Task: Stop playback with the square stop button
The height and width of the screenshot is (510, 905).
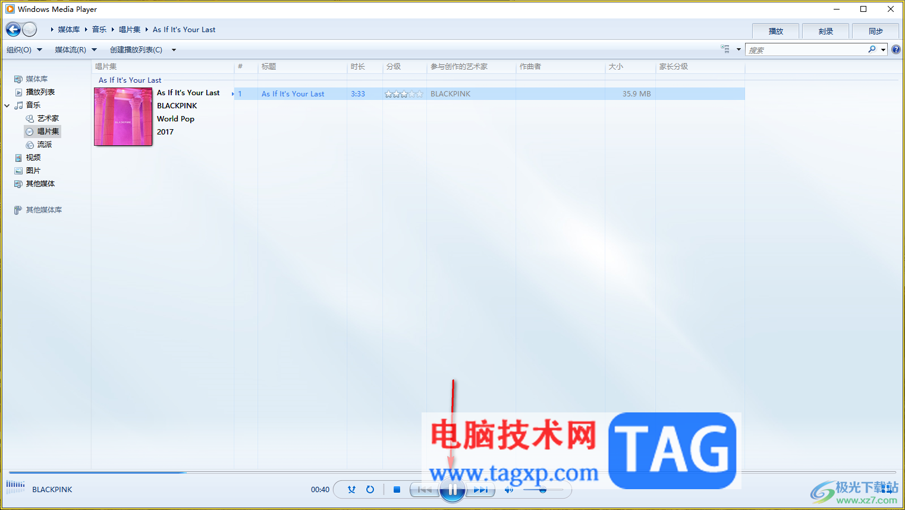Action: (397, 489)
